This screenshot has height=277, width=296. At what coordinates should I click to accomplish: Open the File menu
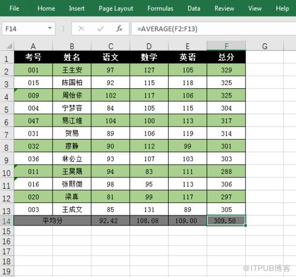coord(14,8)
